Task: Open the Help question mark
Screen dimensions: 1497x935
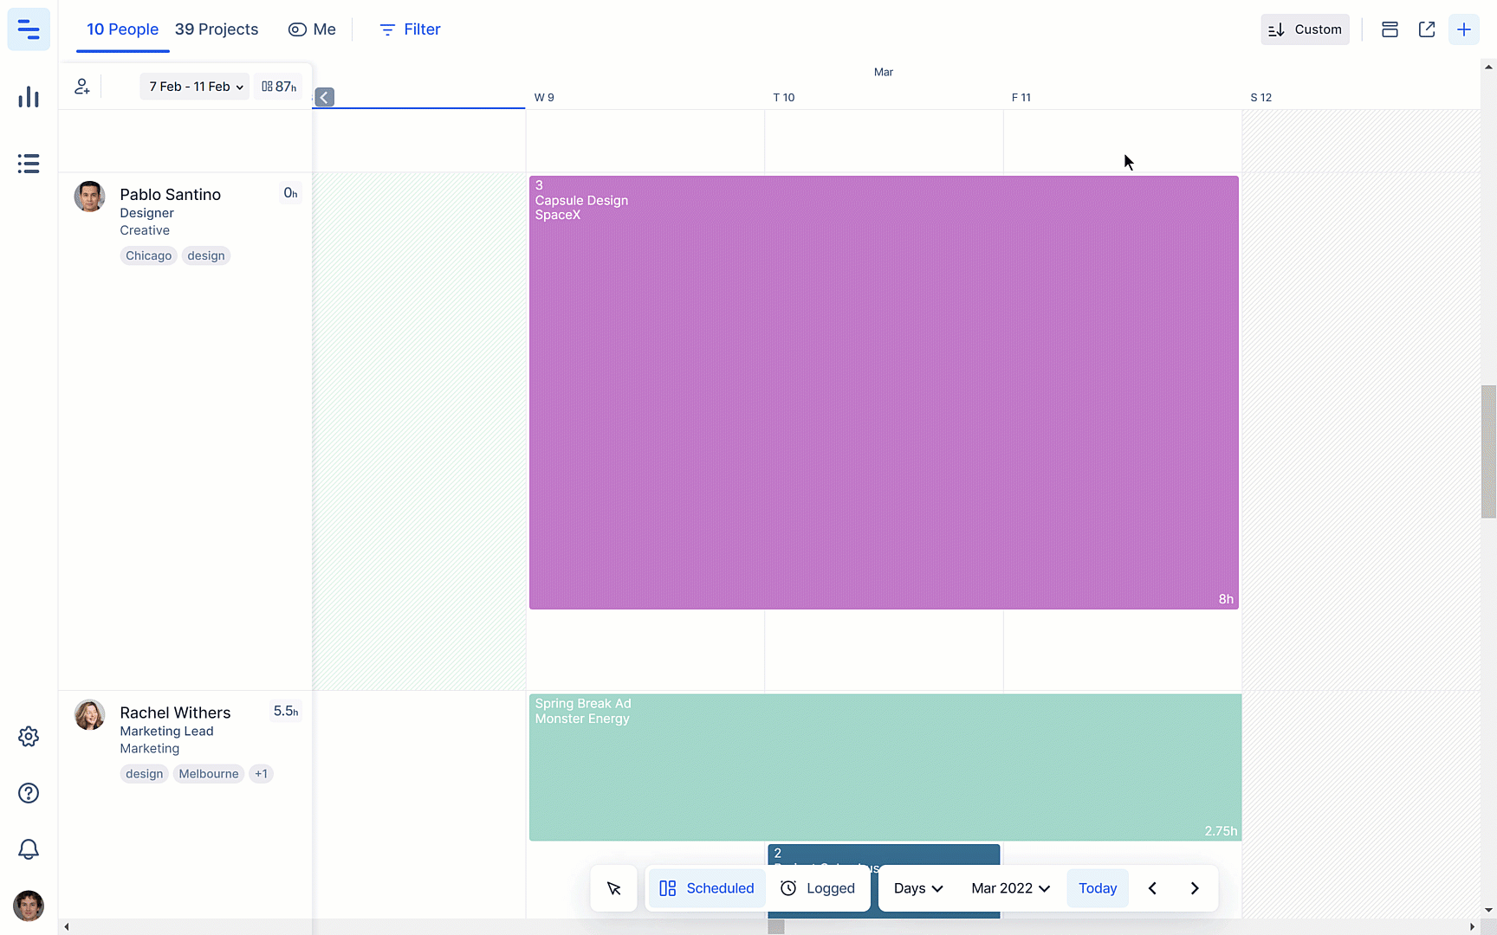Action: tap(29, 793)
